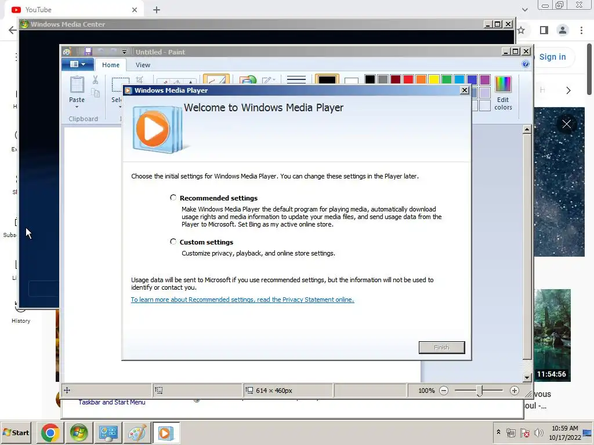This screenshot has height=445, width=594.
Task: Click the Sign in button on YouTube
Action: pos(552,57)
